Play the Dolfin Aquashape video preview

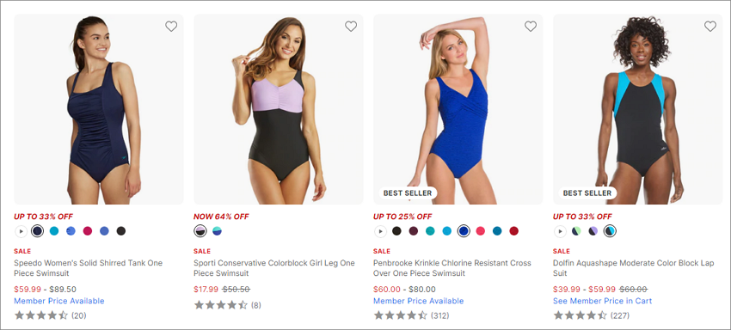click(560, 231)
